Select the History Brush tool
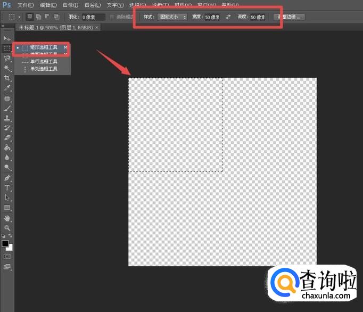 coord(7,128)
